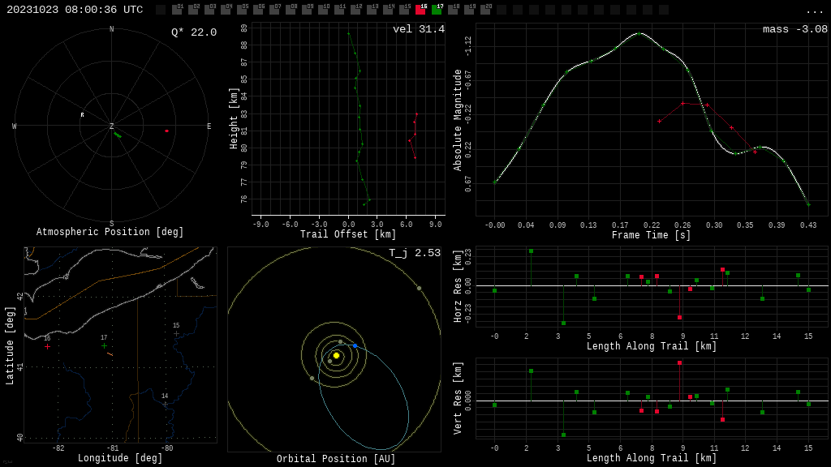Screen dimensions: 831x467
Task: Click the vel 31.4 readout
Action: pos(419,29)
